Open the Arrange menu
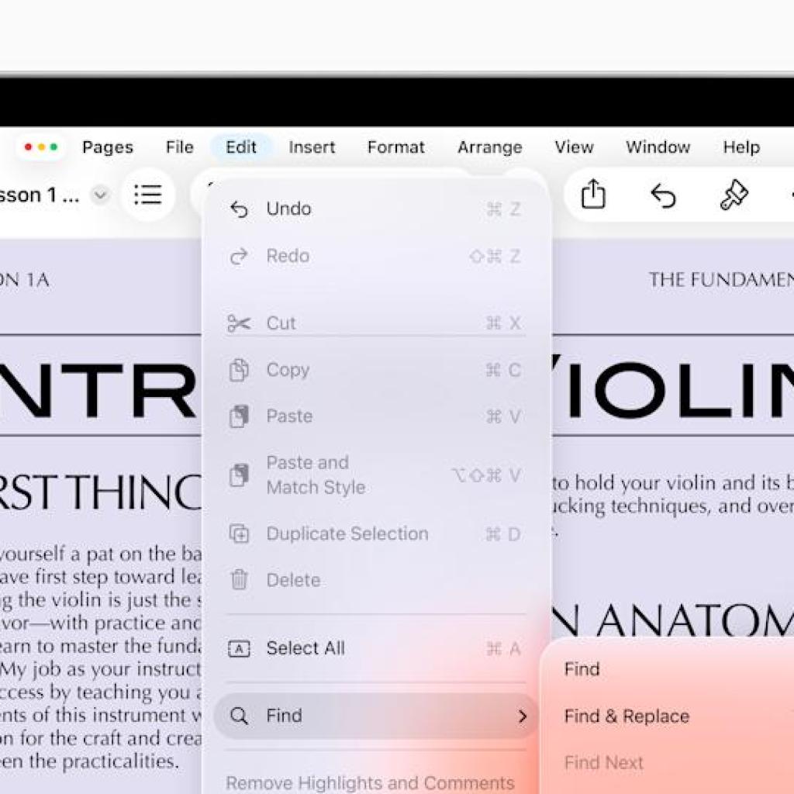Image resolution: width=794 pixels, height=794 pixels. [x=489, y=147]
